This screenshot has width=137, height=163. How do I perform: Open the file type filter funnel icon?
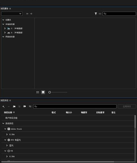(x=96, y=14)
